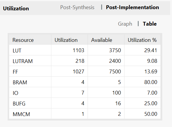172x127 pixels.
Task: Click the MMCM utilization percent 50.00
Action: point(151,114)
